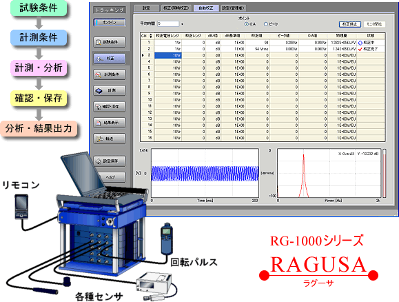The height and width of the screenshot is (302, 399).
Task: Click the 物理量 column header
Action: (x=342, y=36)
